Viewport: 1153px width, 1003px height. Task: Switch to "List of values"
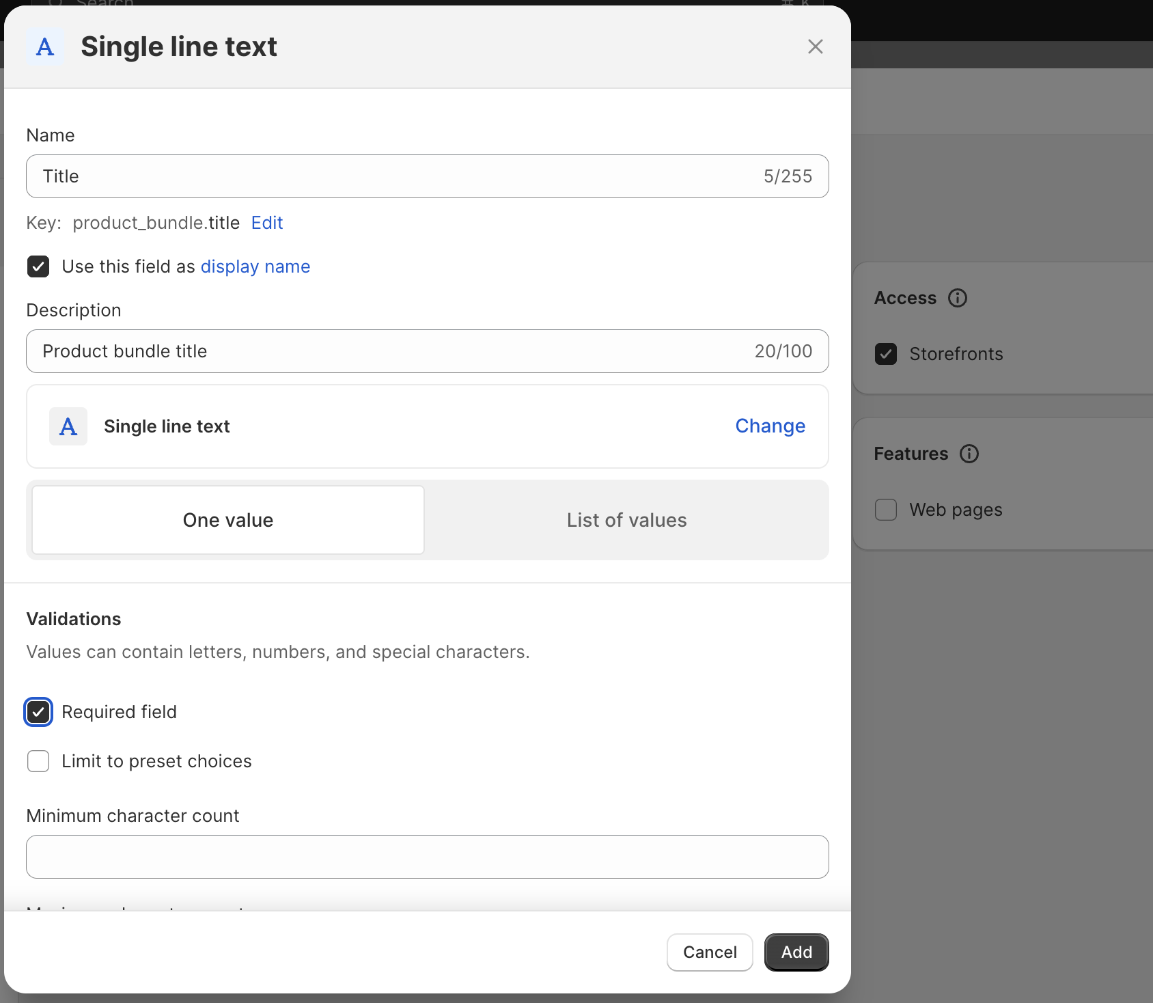[x=626, y=520]
